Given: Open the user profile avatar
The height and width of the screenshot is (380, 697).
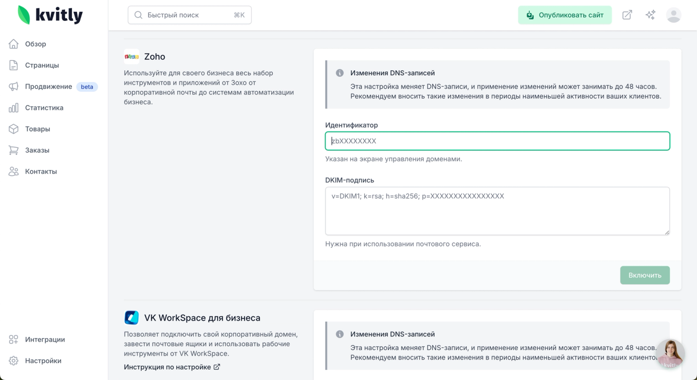Looking at the screenshot, I should tap(674, 15).
